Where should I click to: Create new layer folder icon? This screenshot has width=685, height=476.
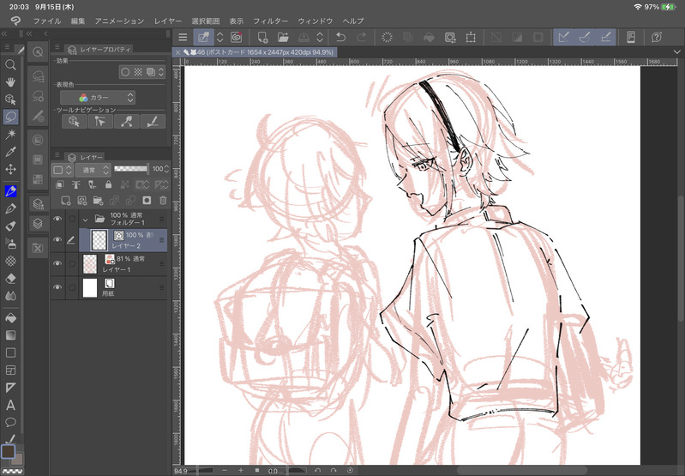click(x=98, y=201)
